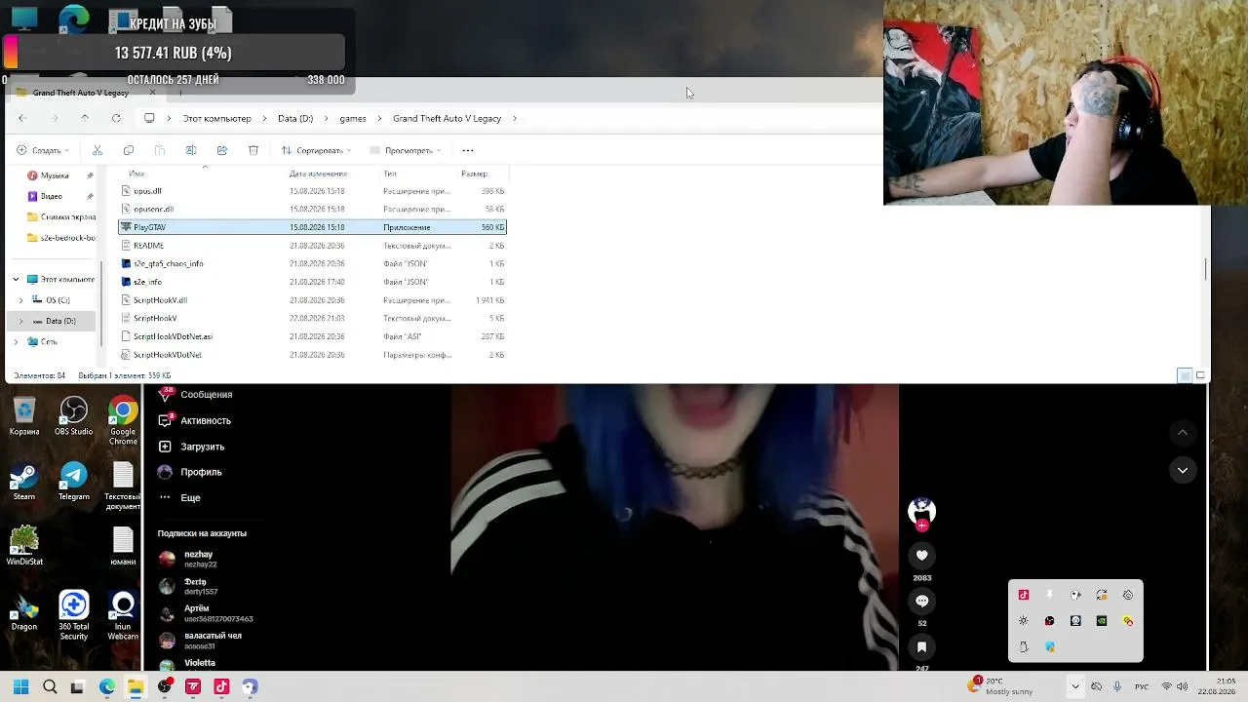This screenshot has width=1248, height=702.
Task: Refresh the Explorer folder view
Action: (x=116, y=118)
